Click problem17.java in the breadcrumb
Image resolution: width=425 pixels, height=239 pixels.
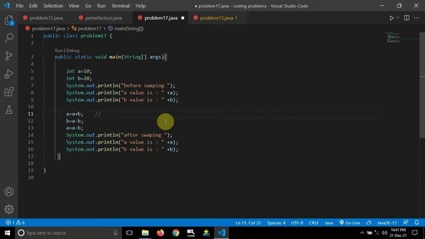48,29
